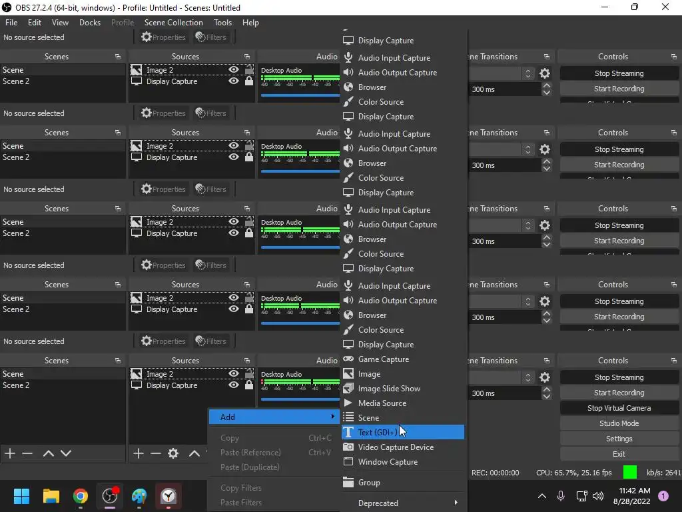
Task: Toggle Studio Mode
Action: [x=619, y=423]
